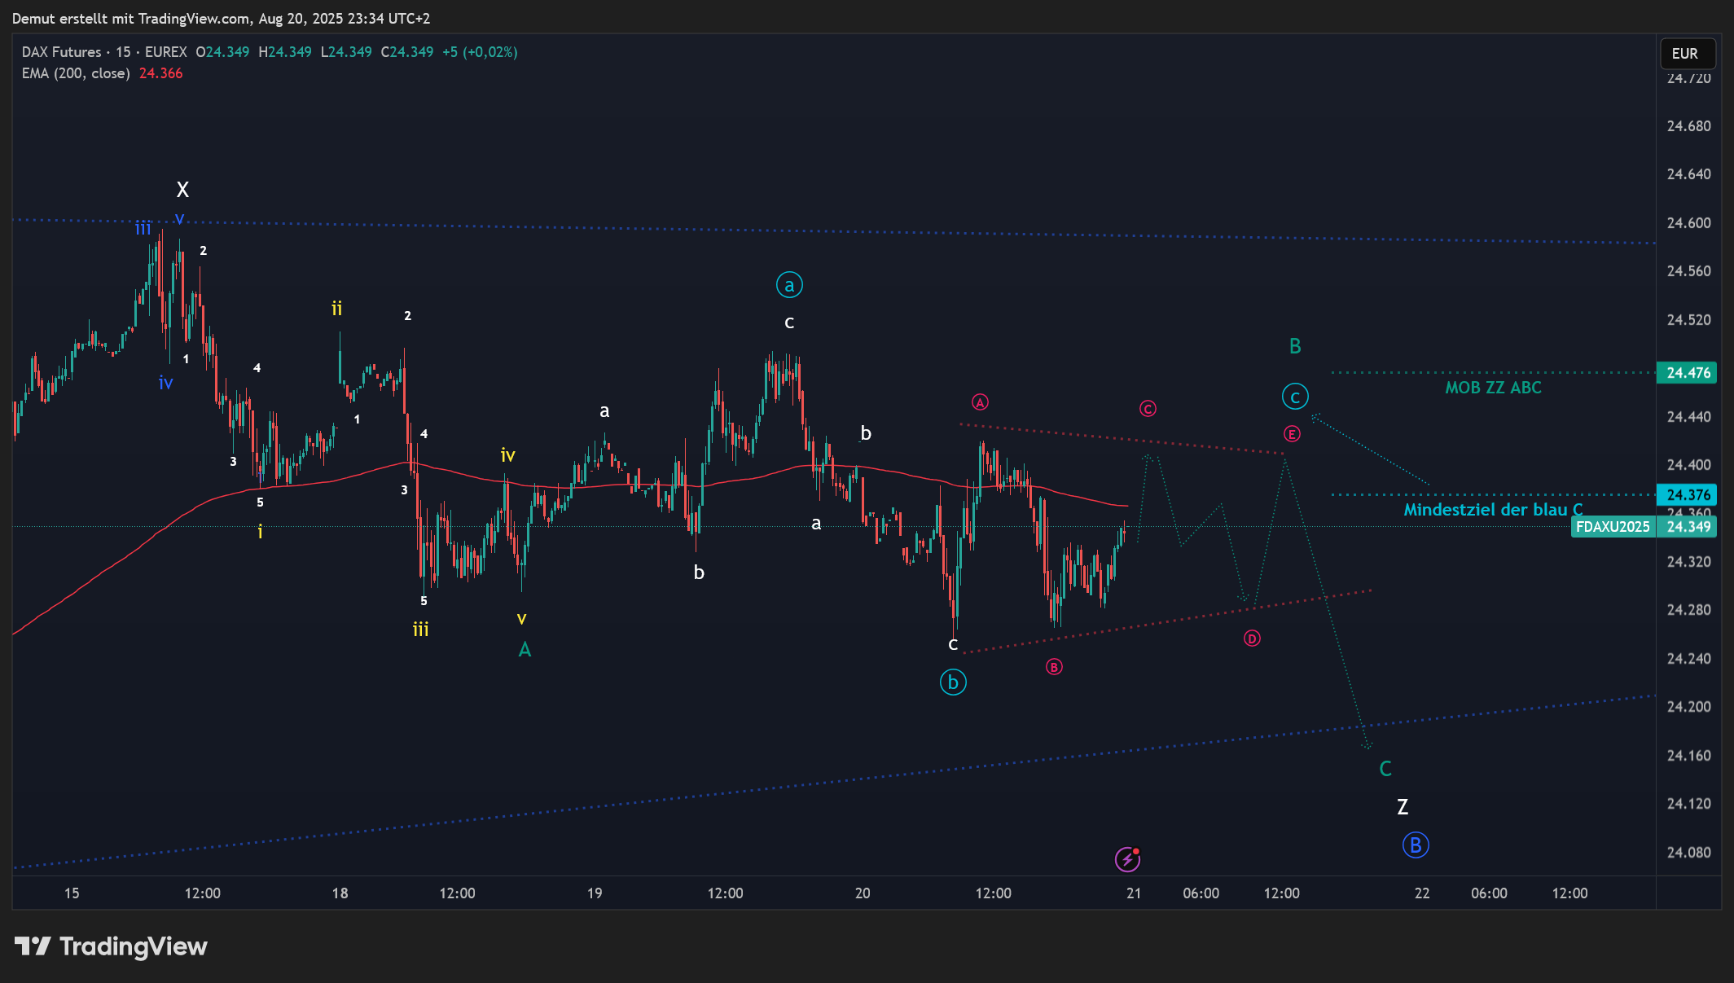
Task: Click the purple lightning flash icon
Action: [1127, 858]
